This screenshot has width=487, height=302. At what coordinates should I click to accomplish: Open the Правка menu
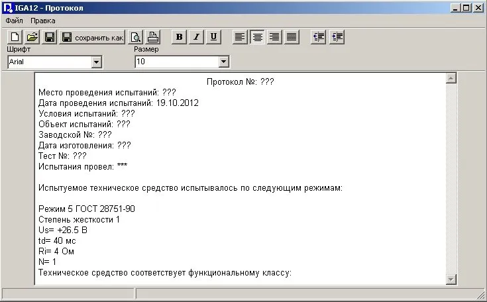43,21
